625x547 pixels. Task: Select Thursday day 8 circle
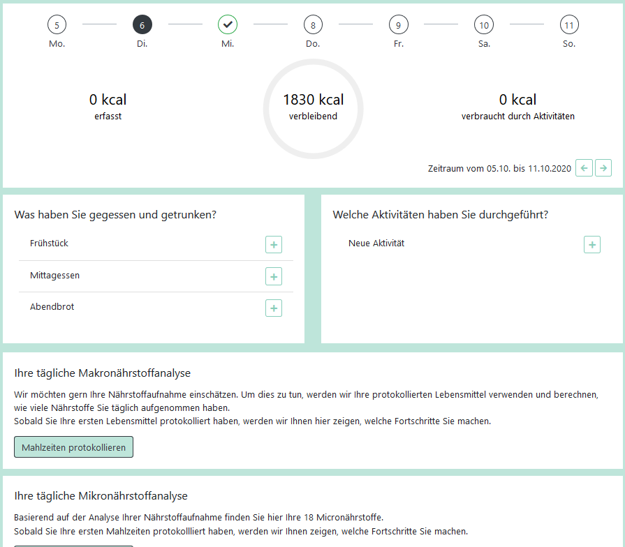coord(313,24)
